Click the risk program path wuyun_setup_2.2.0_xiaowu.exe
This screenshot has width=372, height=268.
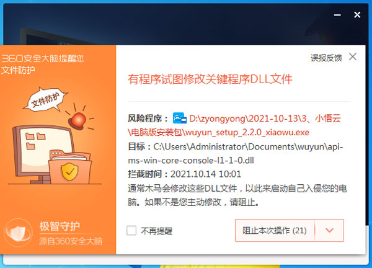pos(234,125)
